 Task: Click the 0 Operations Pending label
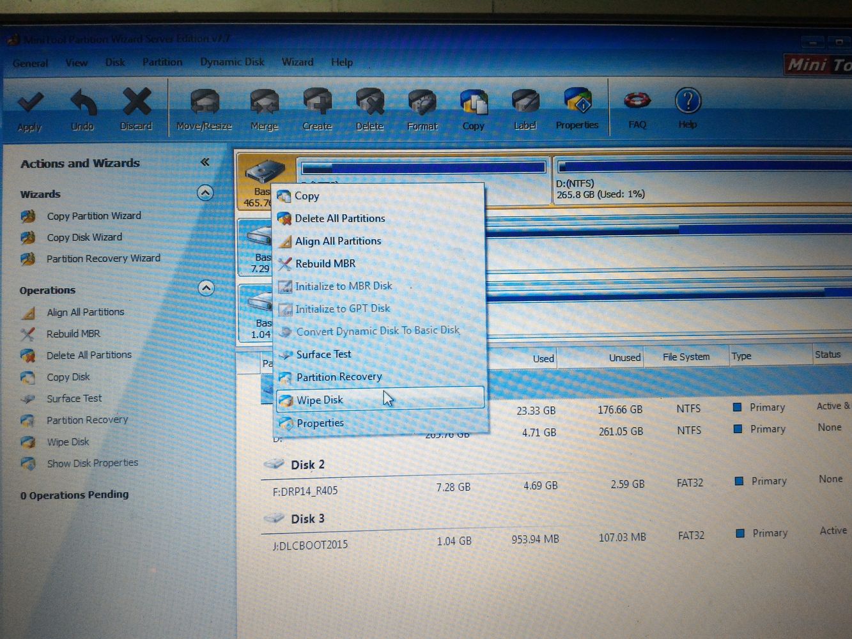pos(74,495)
